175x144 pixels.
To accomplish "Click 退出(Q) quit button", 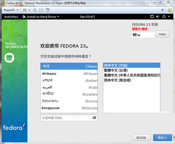I will (x=141, y=138).
